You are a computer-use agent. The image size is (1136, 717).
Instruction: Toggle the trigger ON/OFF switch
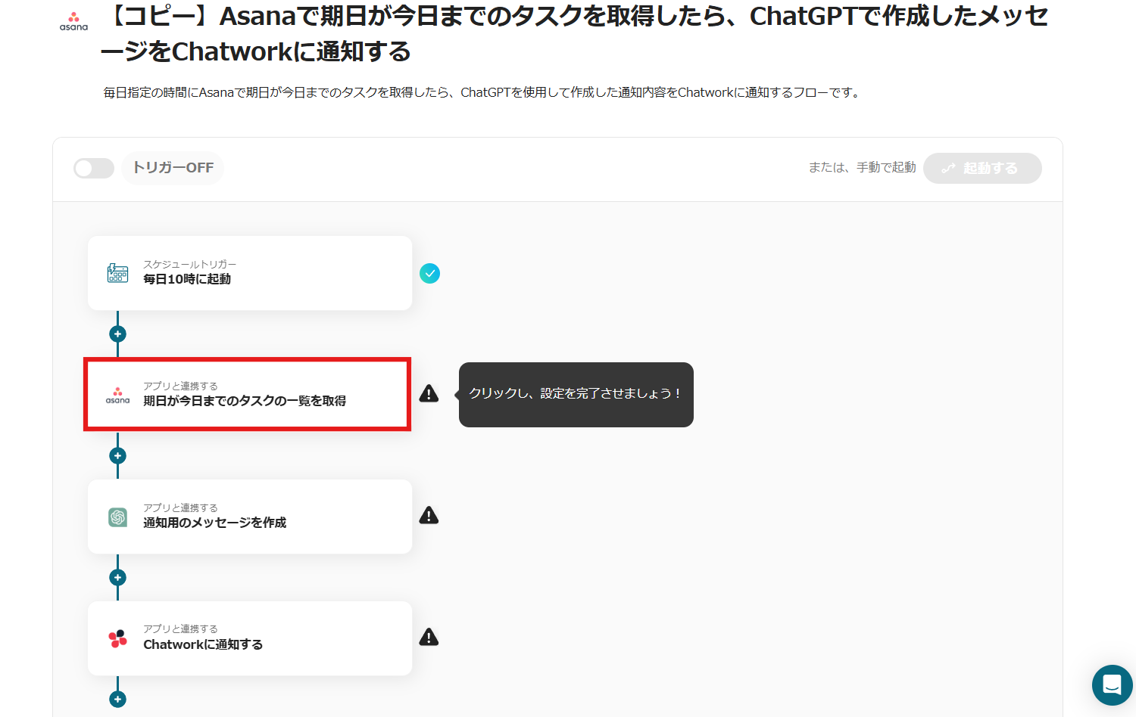(x=94, y=168)
